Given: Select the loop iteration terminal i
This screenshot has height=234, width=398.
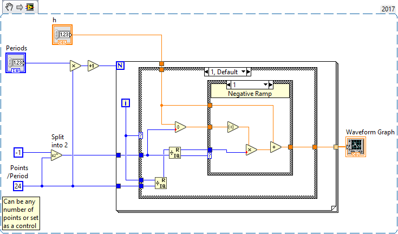Looking at the screenshot, I should tap(126, 103).
